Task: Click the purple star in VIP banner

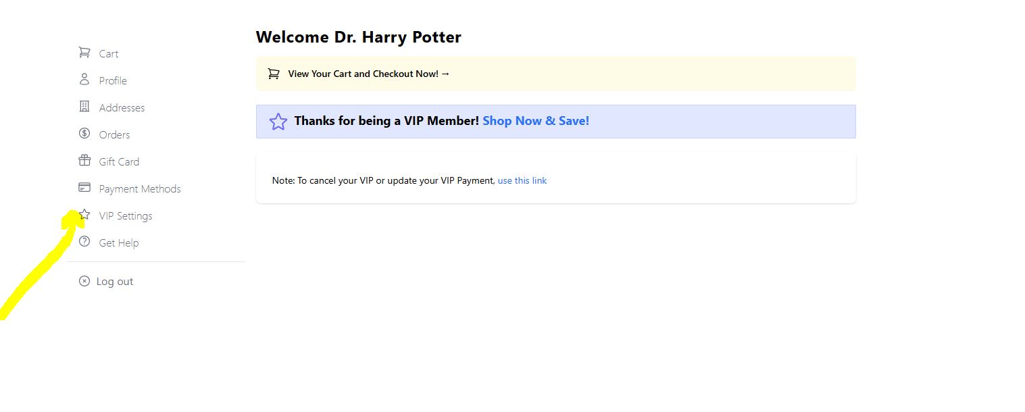Action: (278, 122)
